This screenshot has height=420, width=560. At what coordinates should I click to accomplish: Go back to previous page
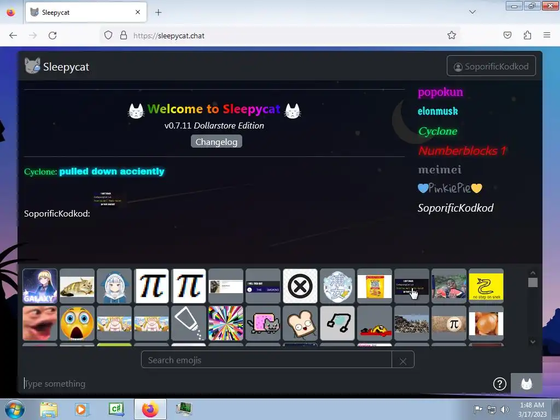click(x=13, y=36)
